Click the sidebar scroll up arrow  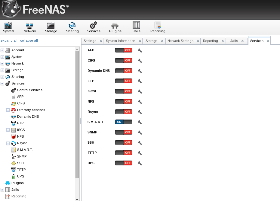pyautogui.click(x=77, y=49)
